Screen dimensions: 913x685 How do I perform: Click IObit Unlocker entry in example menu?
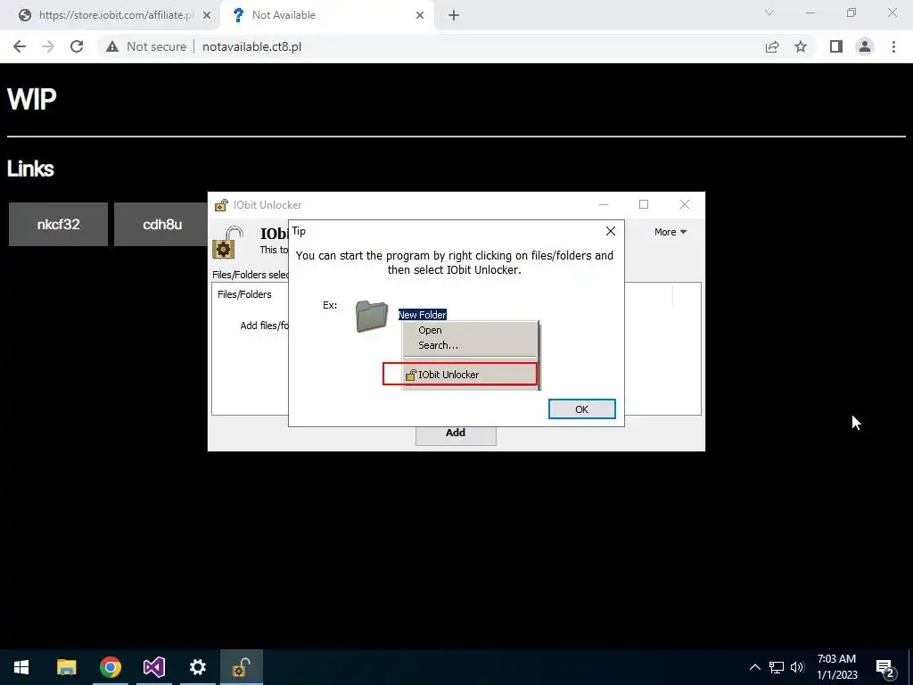(x=460, y=374)
